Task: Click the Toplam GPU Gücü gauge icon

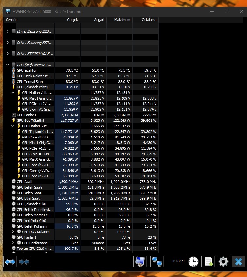Action: (x=14, y=248)
